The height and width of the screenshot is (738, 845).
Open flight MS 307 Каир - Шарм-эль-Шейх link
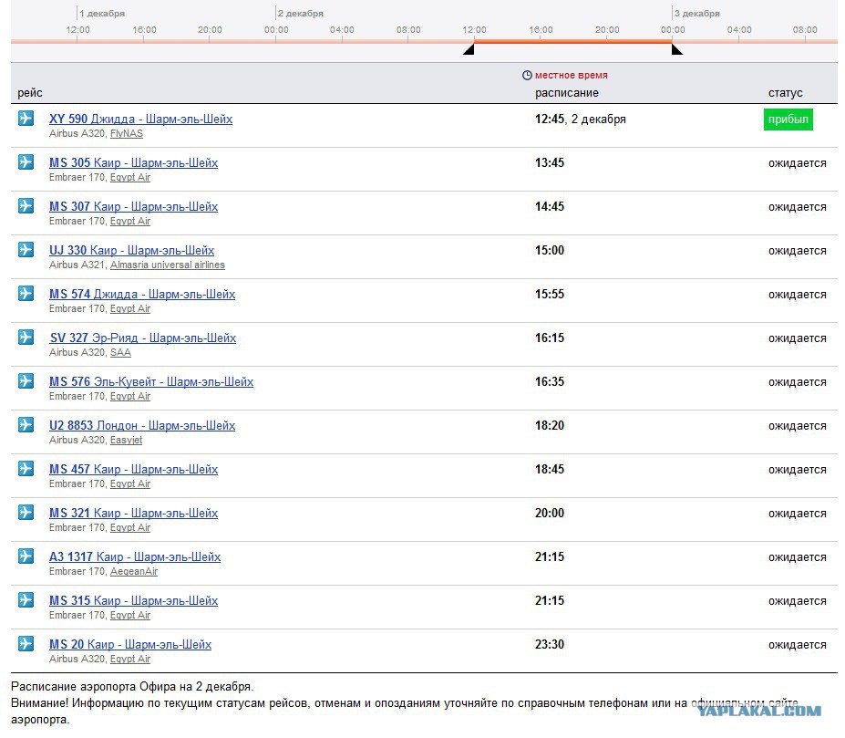point(133,207)
